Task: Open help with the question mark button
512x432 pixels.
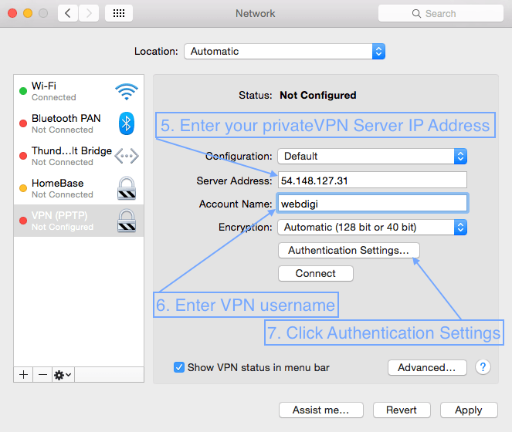Action: coord(483,367)
